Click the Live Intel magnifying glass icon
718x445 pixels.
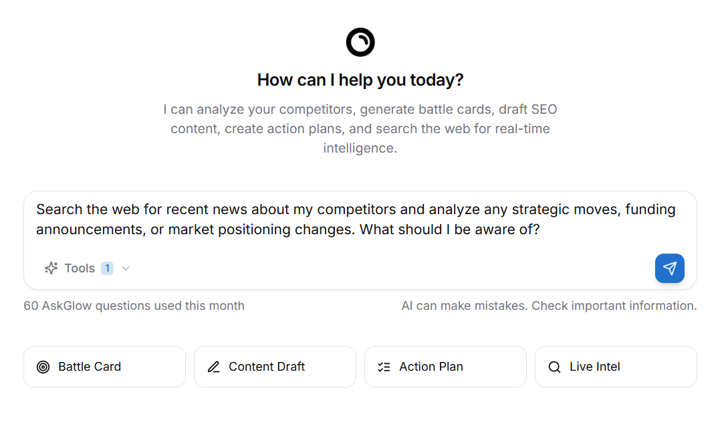554,367
